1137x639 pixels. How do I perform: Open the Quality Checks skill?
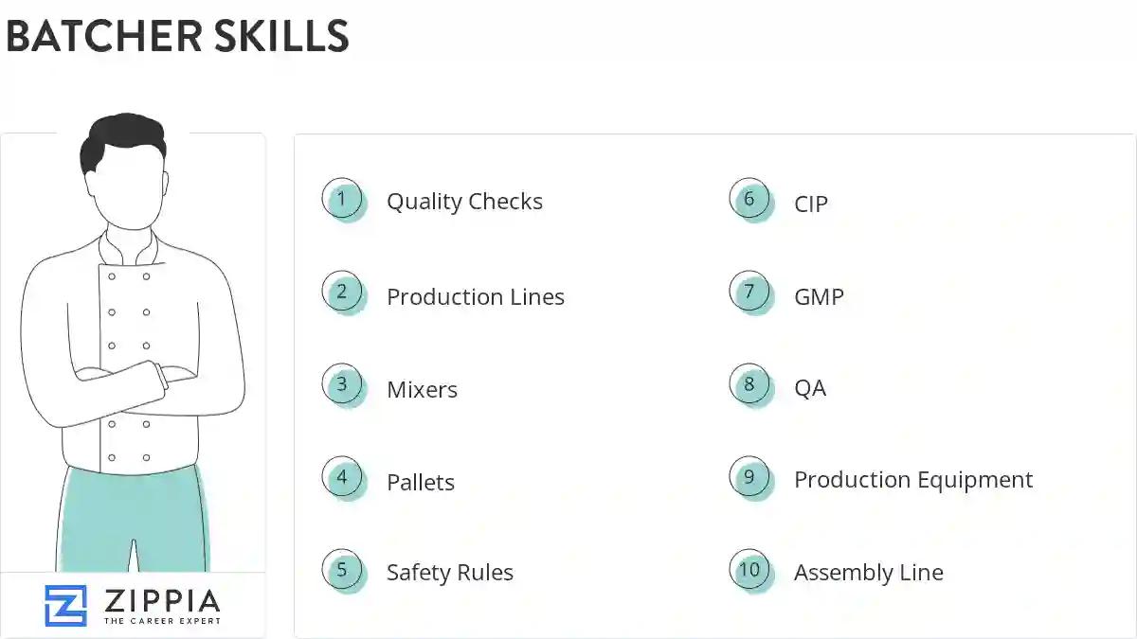pyautogui.click(x=464, y=202)
